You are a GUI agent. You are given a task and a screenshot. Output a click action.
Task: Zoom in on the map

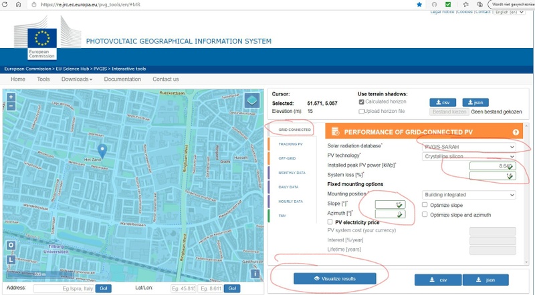tap(11, 97)
